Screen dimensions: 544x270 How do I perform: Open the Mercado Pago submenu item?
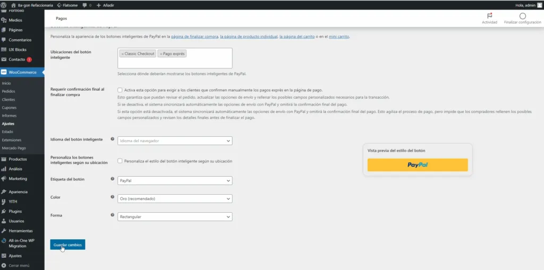tap(14, 148)
